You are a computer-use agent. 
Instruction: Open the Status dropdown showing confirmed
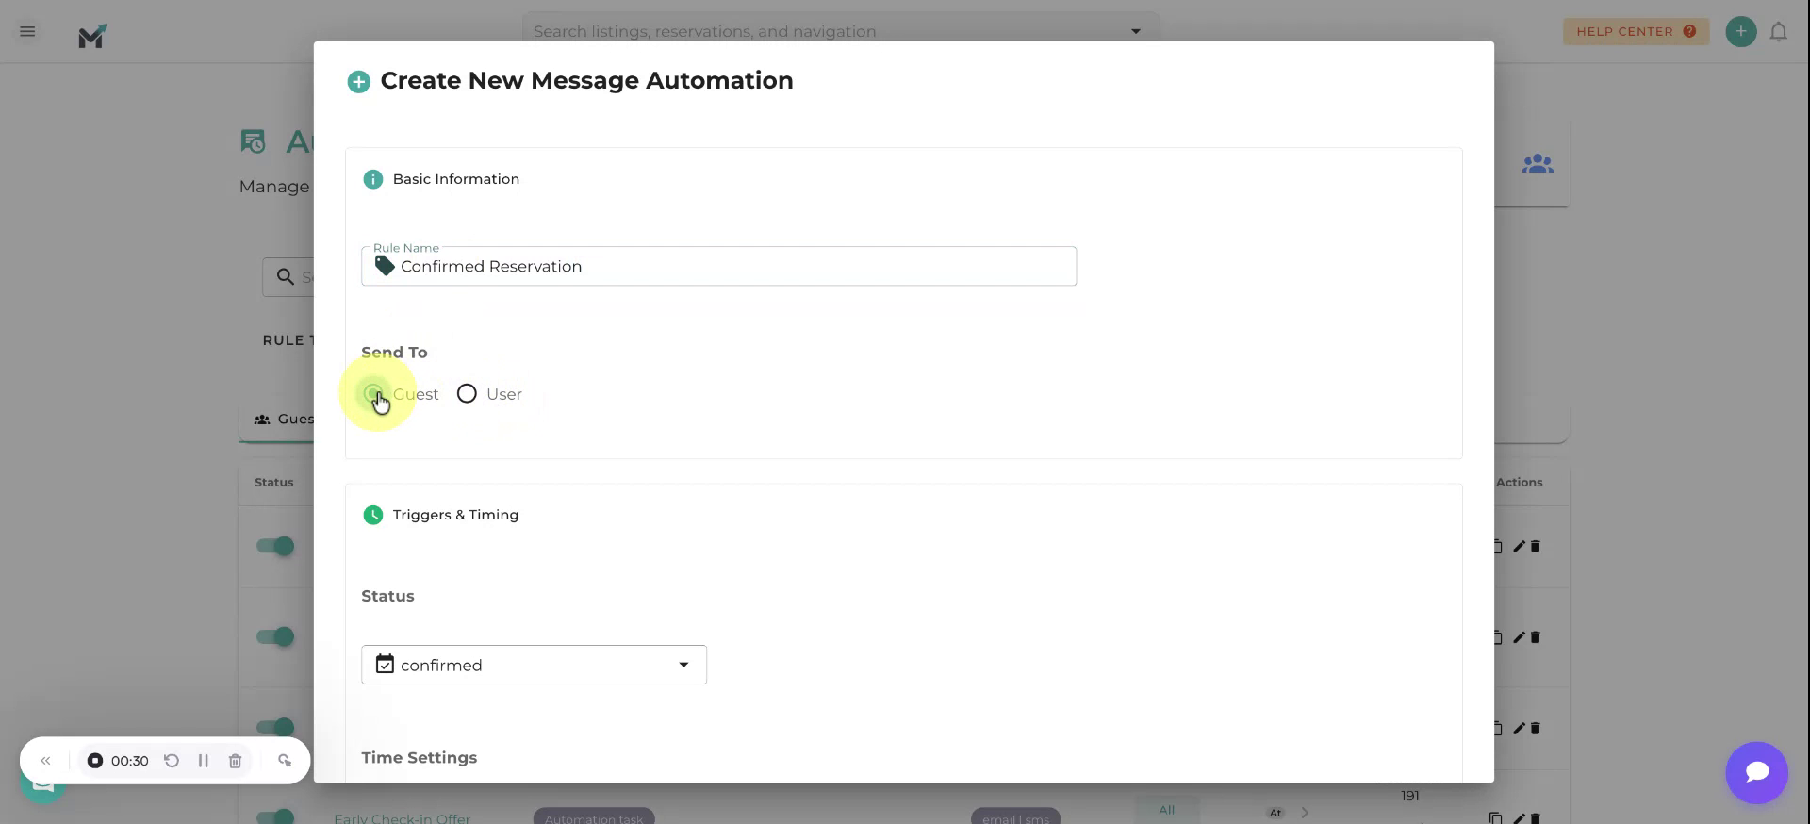pyautogui.click(x=534, y=665)
